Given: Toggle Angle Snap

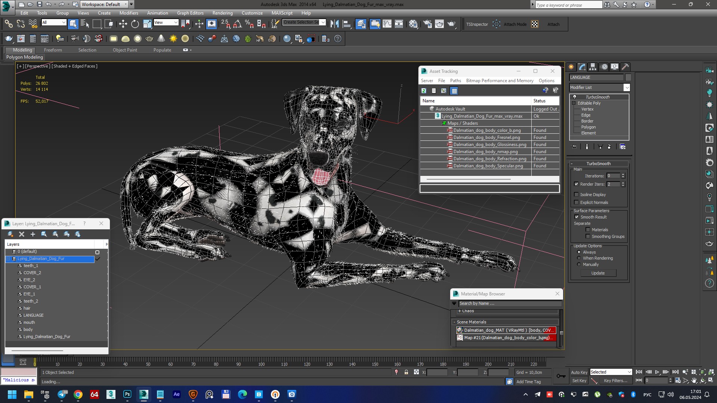Looking at the screenshot, I should pos(237,24).
